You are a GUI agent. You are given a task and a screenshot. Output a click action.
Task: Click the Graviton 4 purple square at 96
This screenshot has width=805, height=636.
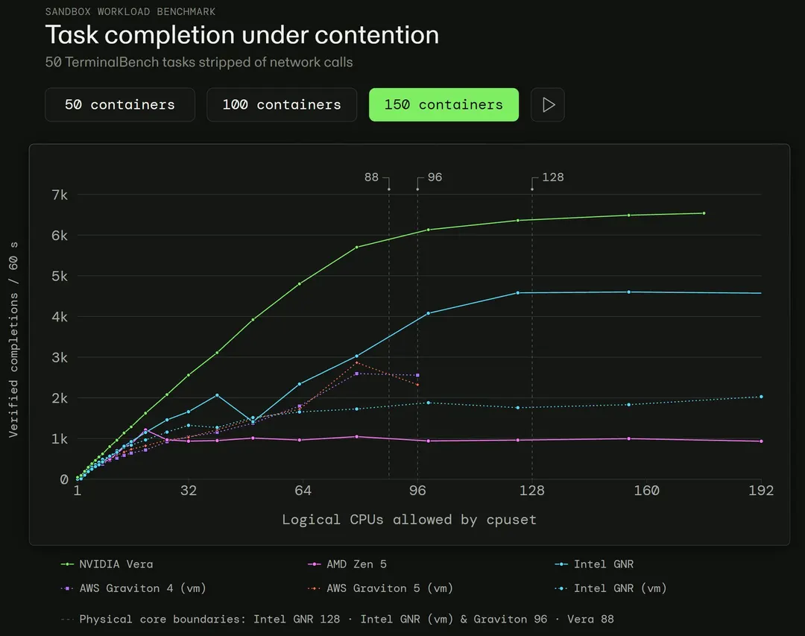point(417,376)
